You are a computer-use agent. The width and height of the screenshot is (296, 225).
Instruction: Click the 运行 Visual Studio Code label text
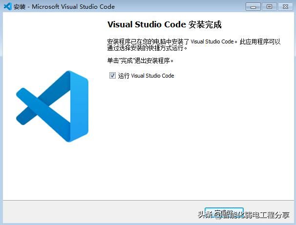tap(146, 76)
